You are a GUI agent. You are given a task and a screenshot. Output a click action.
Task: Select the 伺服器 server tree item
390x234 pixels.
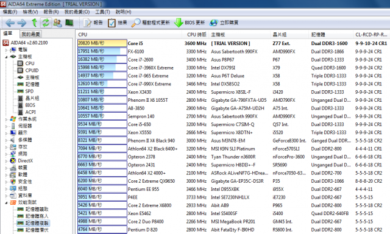pos(24,126)
